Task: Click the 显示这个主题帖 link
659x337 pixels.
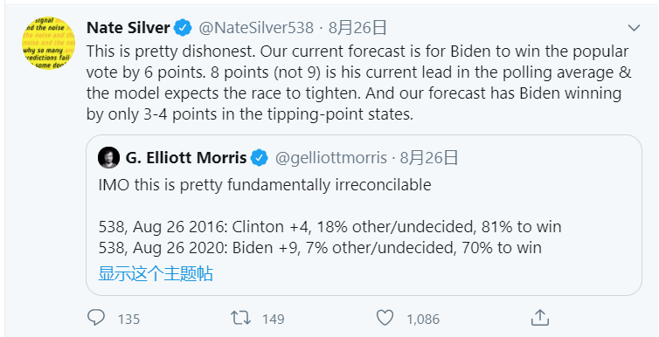Action: click(156, 273)
